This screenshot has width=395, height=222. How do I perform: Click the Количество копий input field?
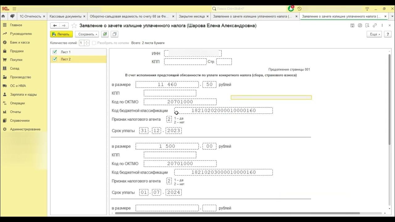[x=82, y=43]
